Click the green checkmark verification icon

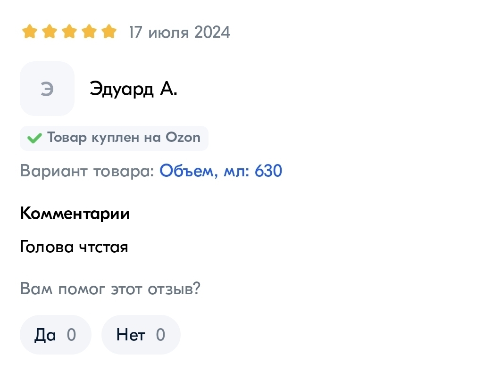(34, 138)
